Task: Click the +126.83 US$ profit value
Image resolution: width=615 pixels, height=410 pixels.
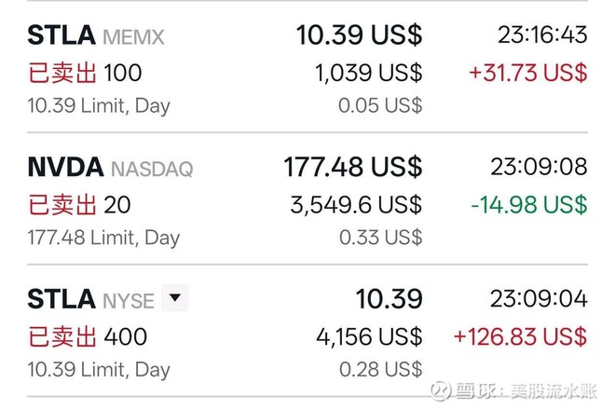Action: pos(520,335)
